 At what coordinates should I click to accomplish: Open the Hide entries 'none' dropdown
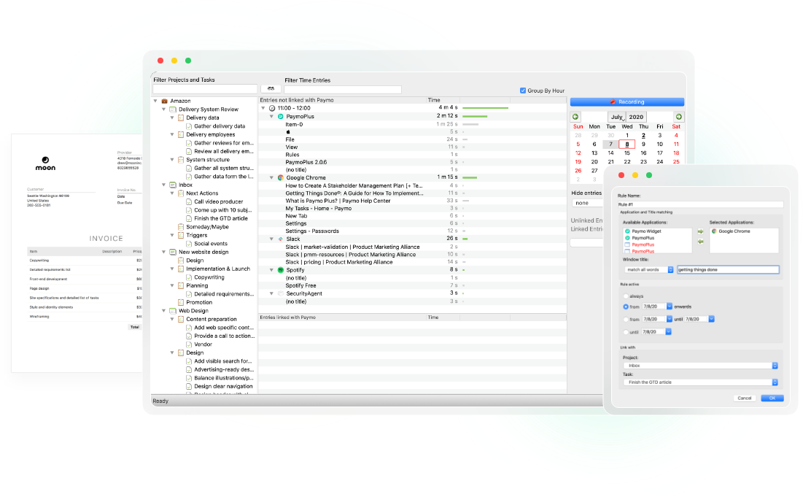(587, 204)
